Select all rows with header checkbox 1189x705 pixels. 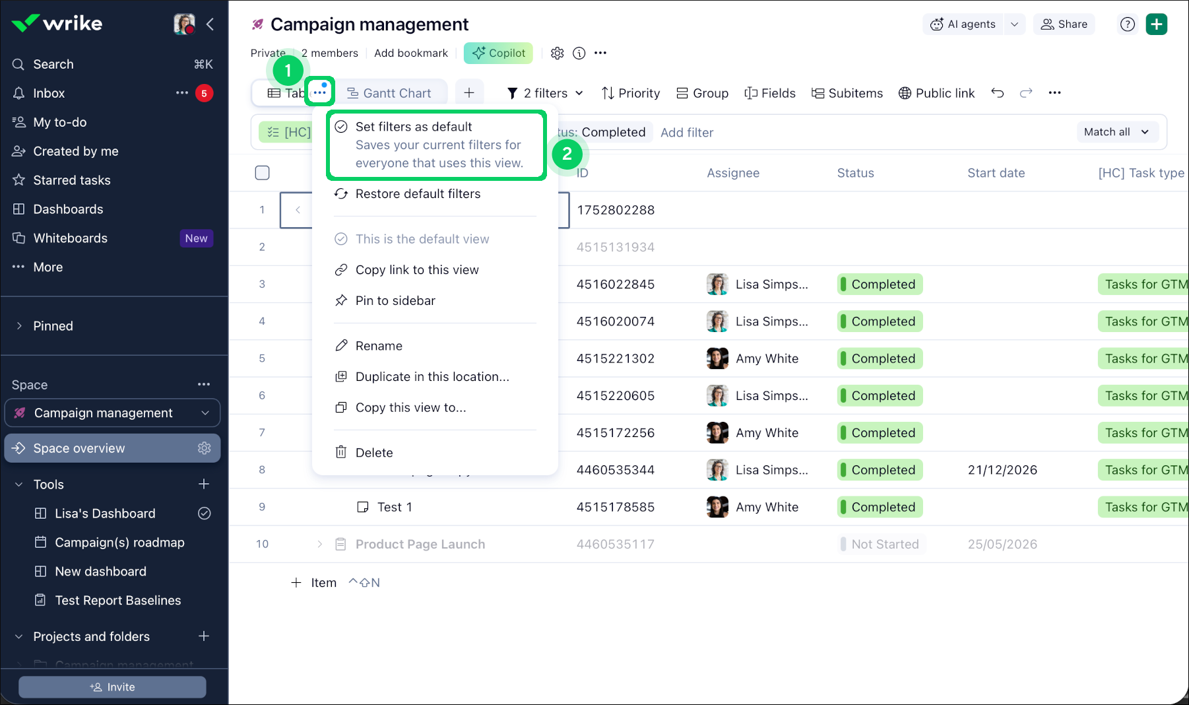click(263, 173)
